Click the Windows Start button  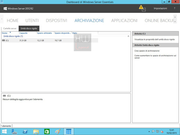coord(4,131)
